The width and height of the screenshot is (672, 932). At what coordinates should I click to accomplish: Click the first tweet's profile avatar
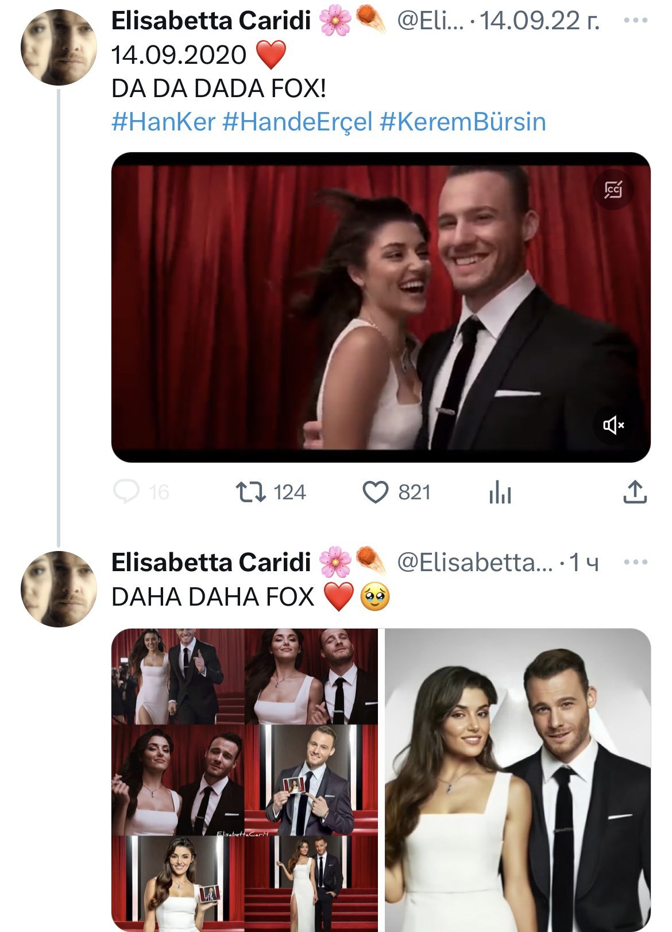click(58, 47)
